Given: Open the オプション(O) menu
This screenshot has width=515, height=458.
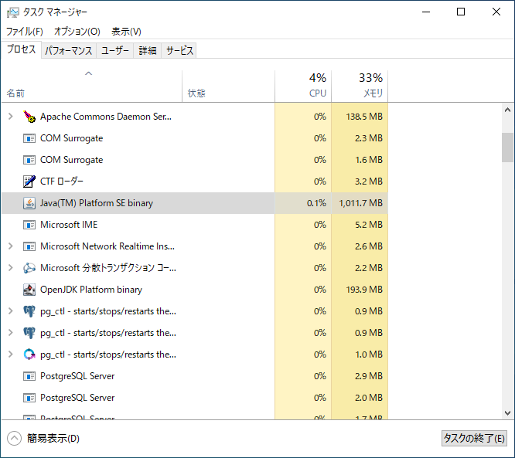Looking at the screenshot, I should click(77, 32).
